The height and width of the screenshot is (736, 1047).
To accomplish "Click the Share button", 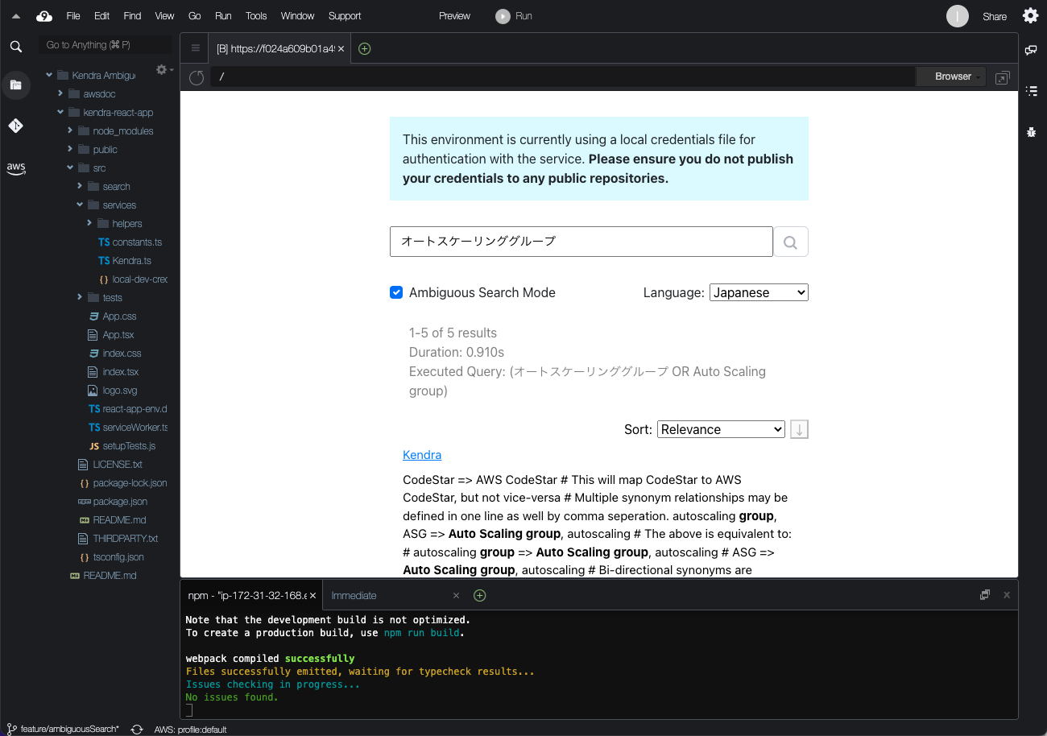I will [995, 16].
